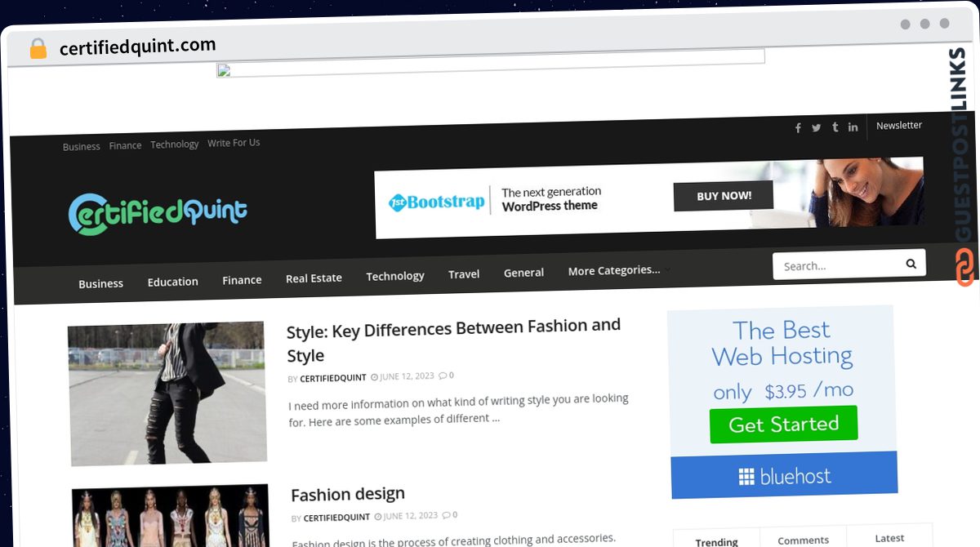Click the Style article excerpt text
The height and width of the screenshot is (547, 980).
458,410
